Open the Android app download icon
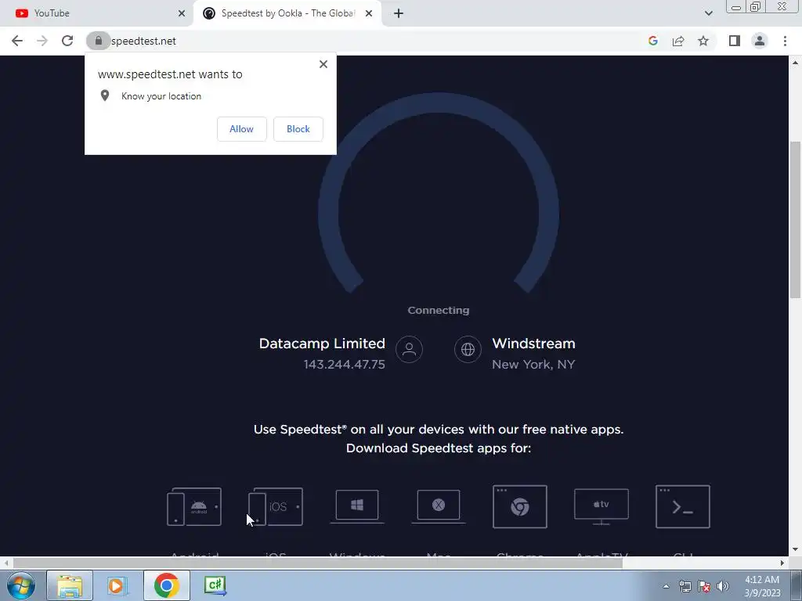The width and height of the screenshot is (802, 601). point(194,507)
